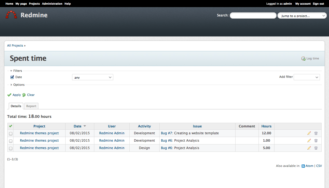The height and width of the screenshot is (188, 329).
Task: Click the Clear filters link
Action: [x=31, y=95]
